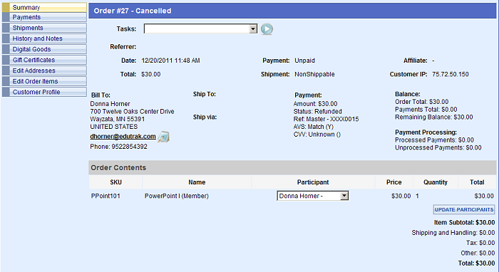Go to the Shipments page

(x=44, y=28)
